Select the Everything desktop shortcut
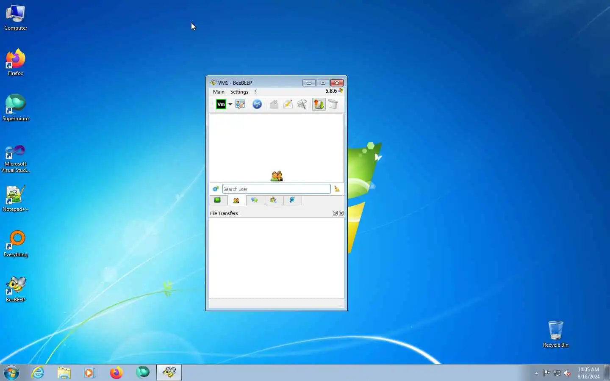610x381 pixels. 16,244
